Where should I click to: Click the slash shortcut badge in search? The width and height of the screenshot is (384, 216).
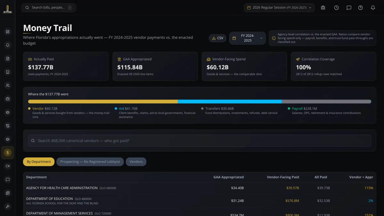[70, 8]
